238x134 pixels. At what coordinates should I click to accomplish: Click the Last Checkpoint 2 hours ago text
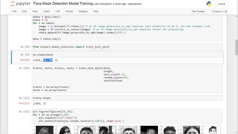110,4
